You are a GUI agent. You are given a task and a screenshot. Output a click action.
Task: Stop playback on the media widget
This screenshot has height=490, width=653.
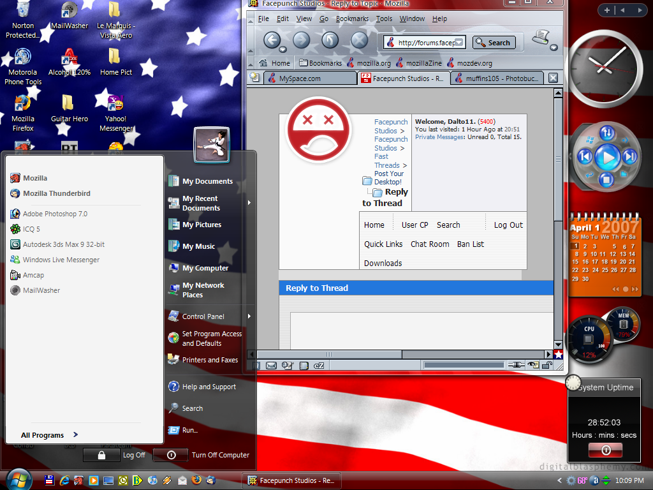tap(606, 179)
